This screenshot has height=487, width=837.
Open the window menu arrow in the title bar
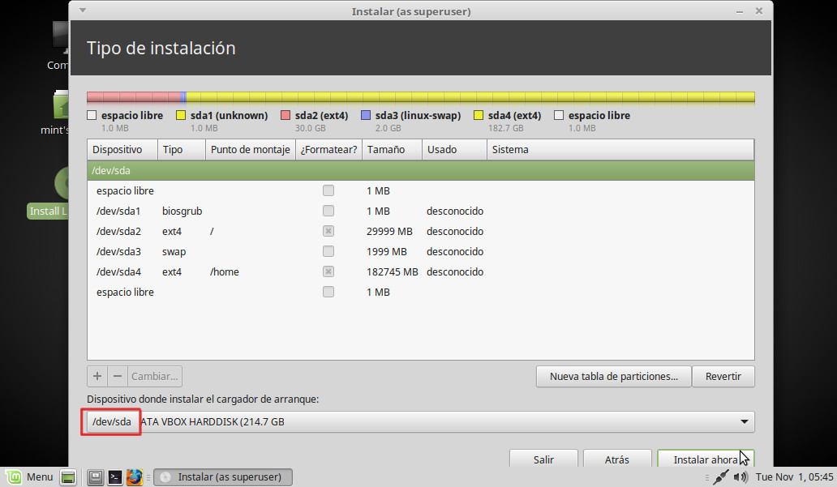[x=84, y=11]
